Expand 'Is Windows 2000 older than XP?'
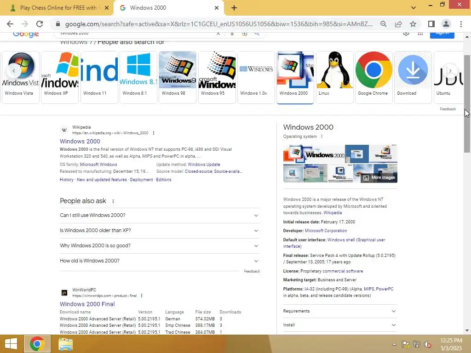471x353 pixels. (x=160, y=231)
